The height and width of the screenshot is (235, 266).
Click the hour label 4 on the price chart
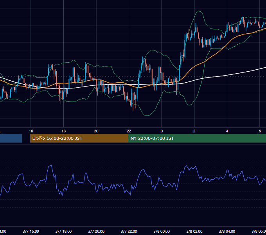point(227,131)
